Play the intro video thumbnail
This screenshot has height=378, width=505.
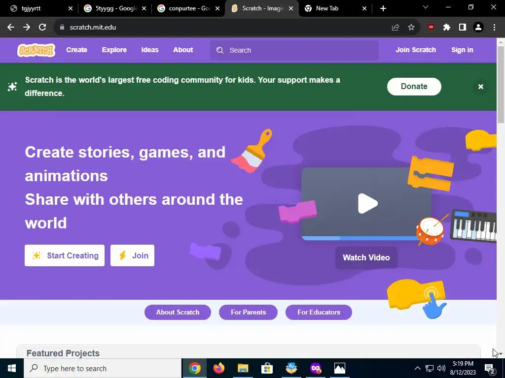[x=367, y=203]
